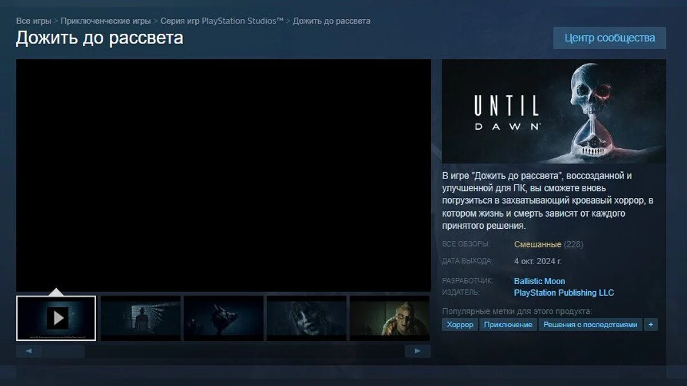Click the thumbnail strip scrollbar handle
This screenshot has height=386, width=687.
pyautogui.click(x=64, y=351)
